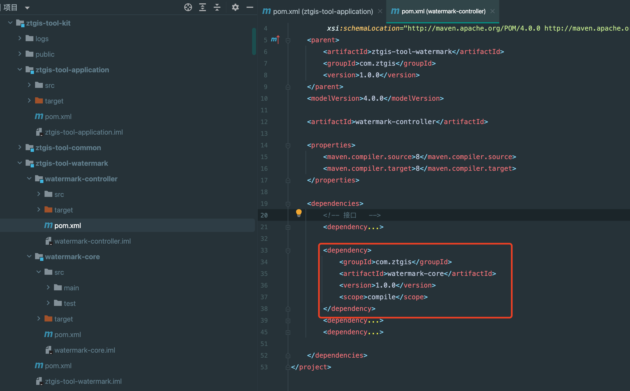Close the pom.xml (watermark-controller) tab
This screenshot has width=630, height=391.
click(x=493, y=11)
